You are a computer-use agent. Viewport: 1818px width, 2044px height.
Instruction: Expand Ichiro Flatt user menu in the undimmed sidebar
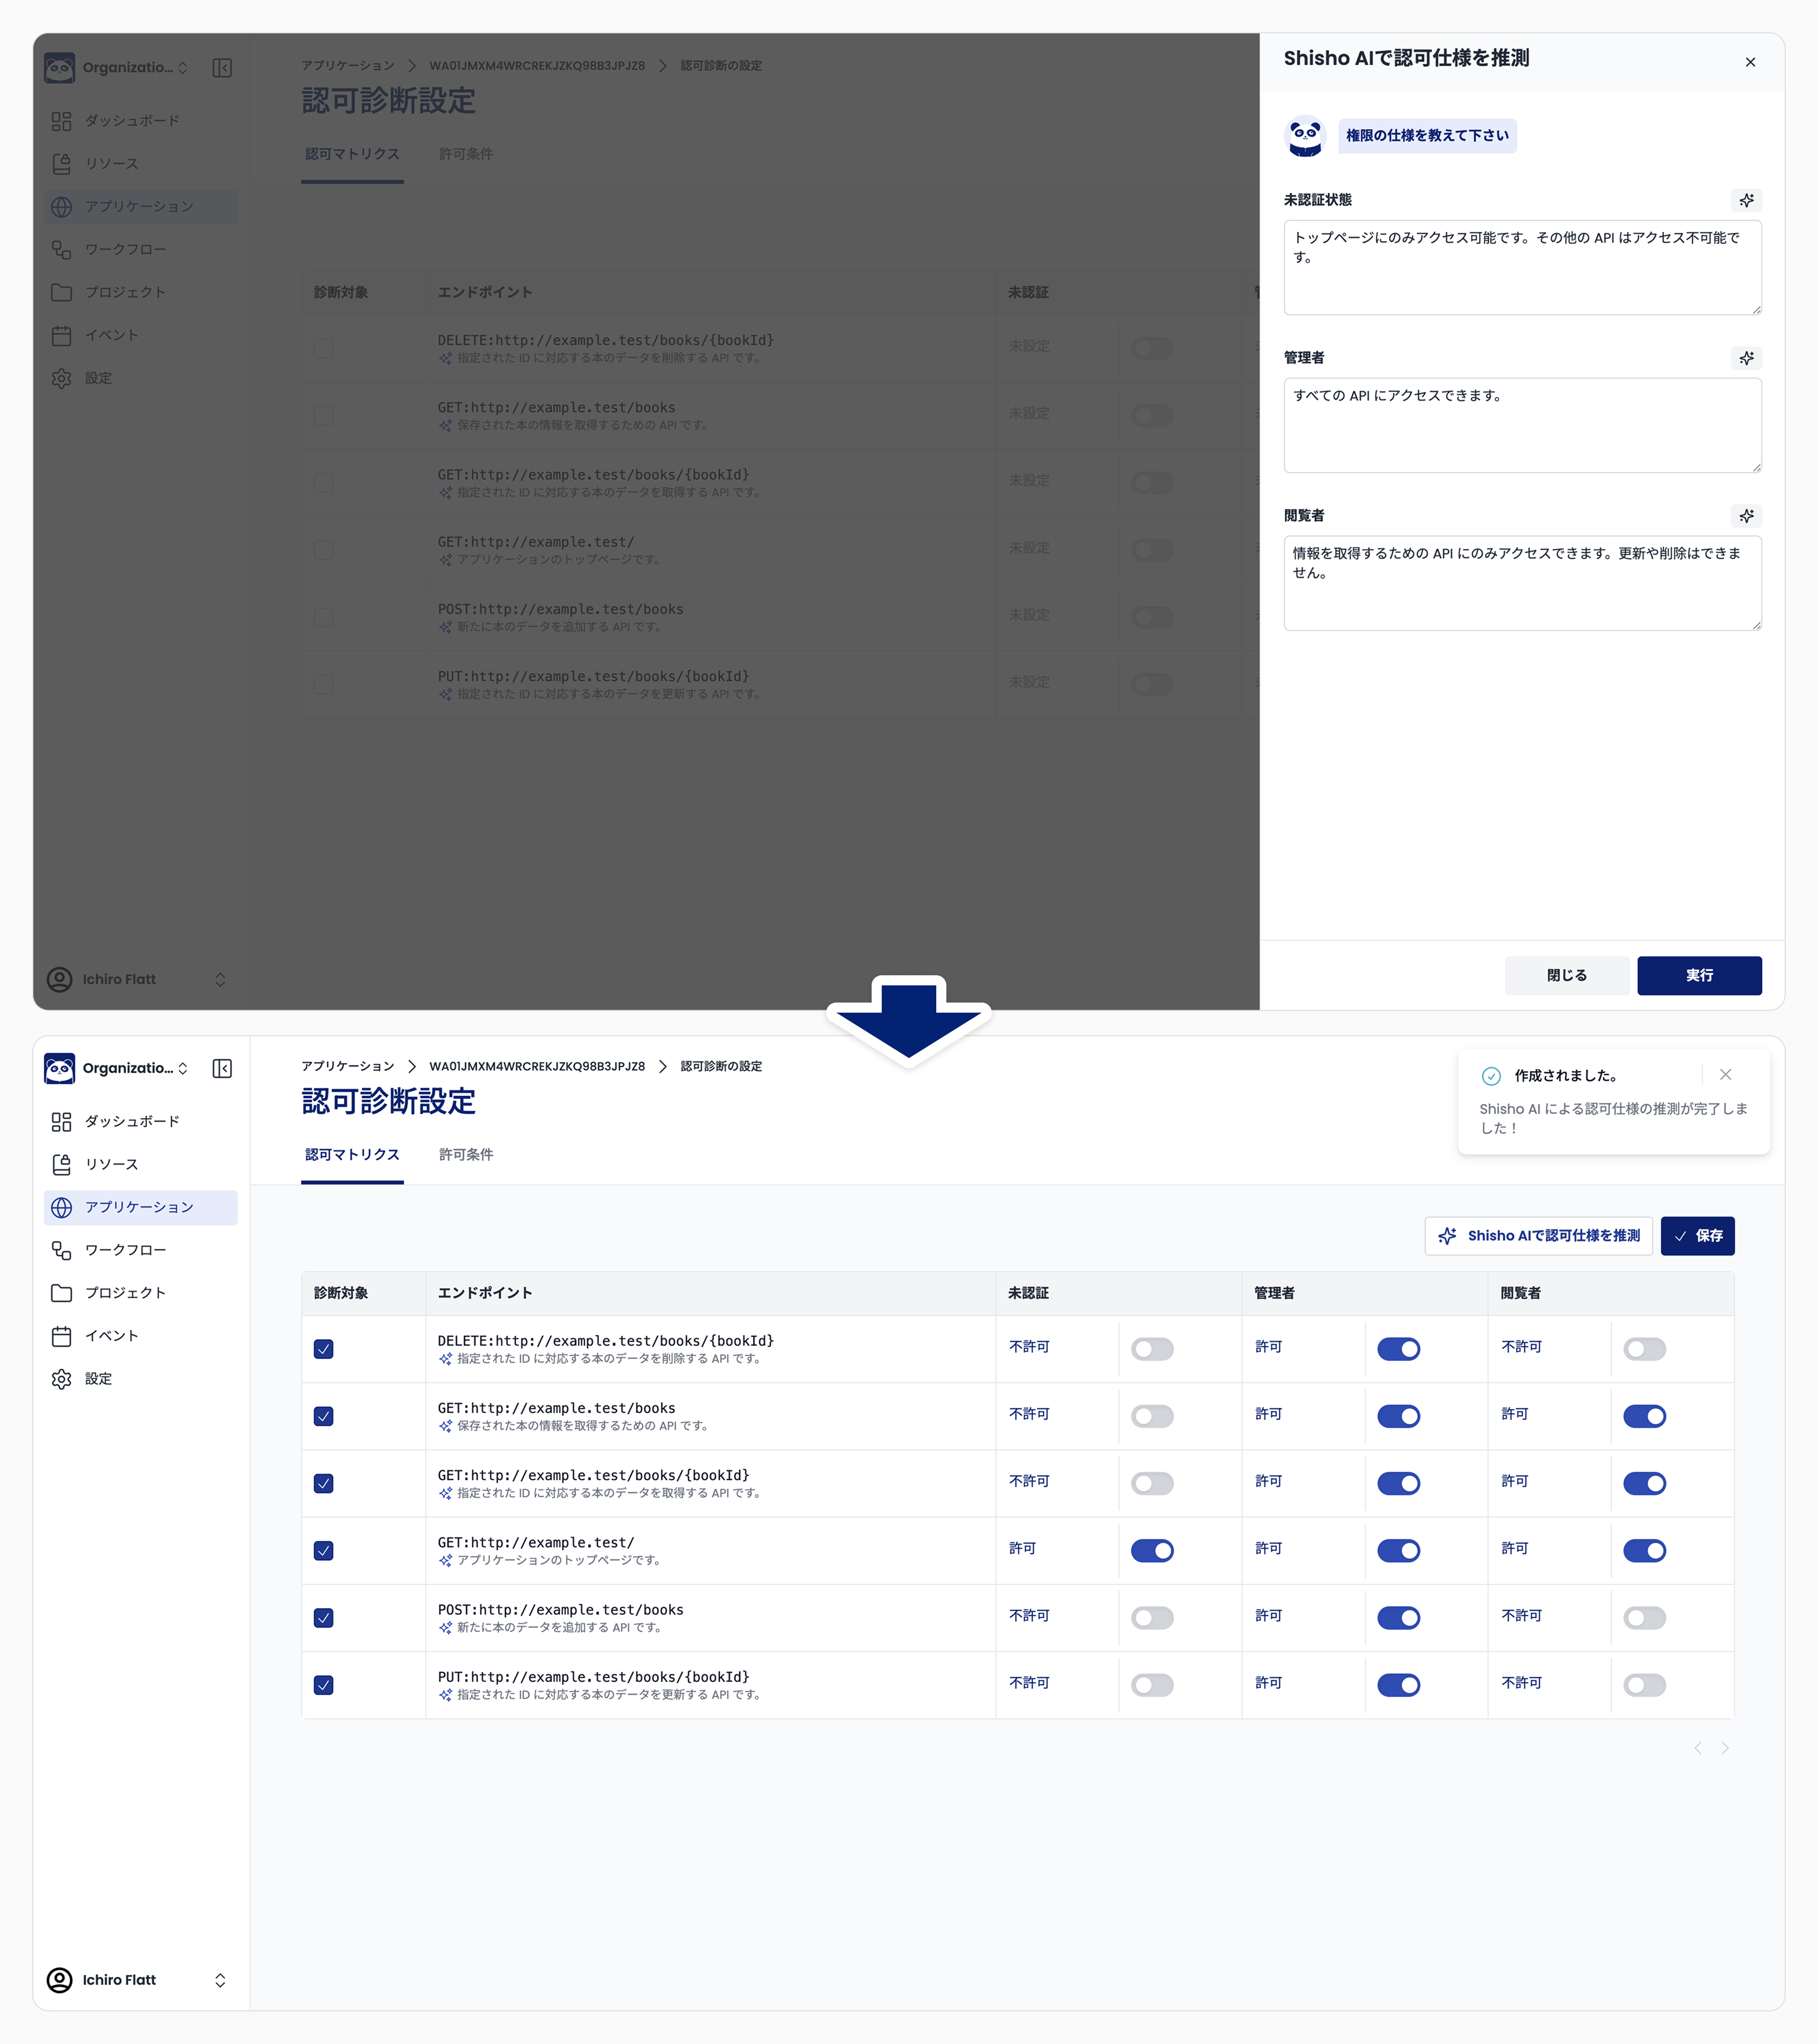pos(220,1980)
